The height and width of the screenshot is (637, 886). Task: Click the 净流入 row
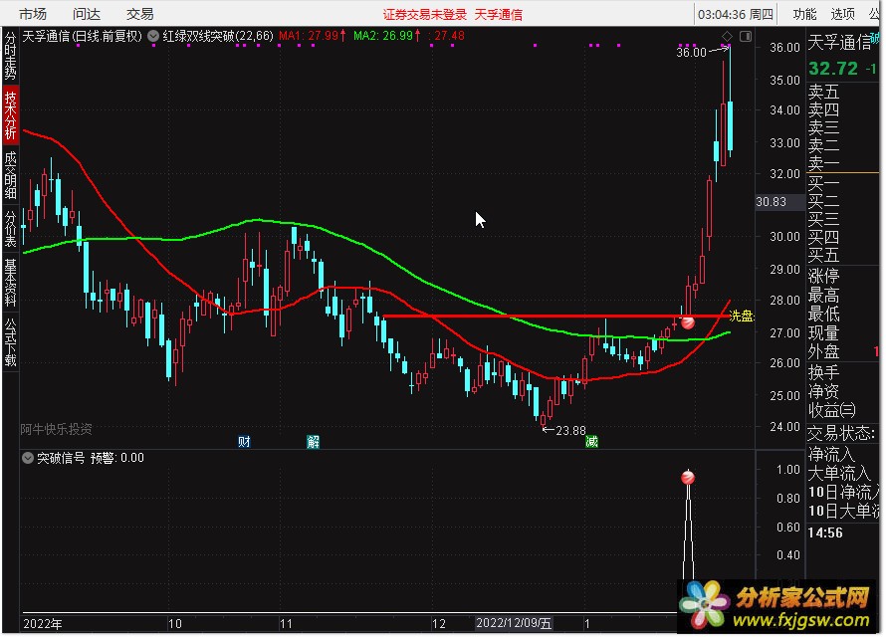tap(830, 454)
